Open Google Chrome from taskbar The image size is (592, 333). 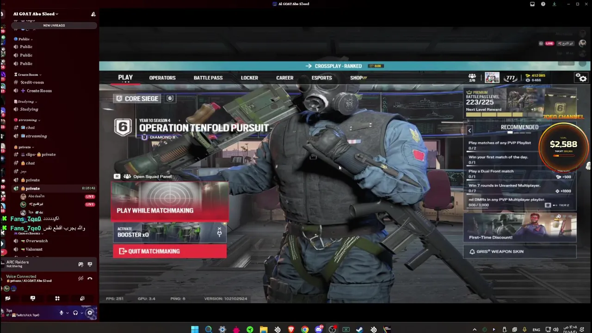(305, 329)
